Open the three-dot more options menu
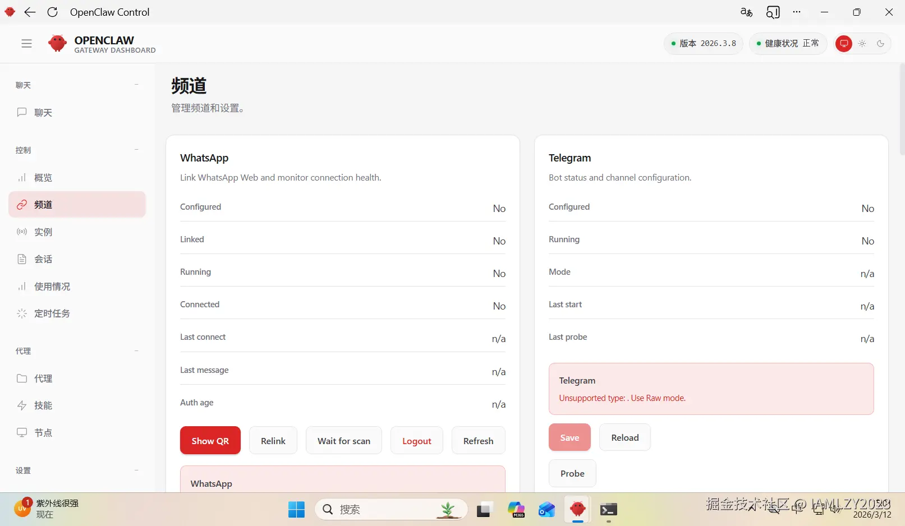This screenshot has width=905, height=526. coord(797,12)
